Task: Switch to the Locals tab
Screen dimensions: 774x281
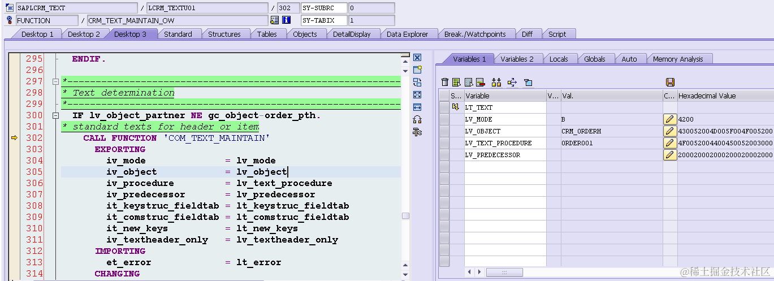Action: tap(559, 59)
